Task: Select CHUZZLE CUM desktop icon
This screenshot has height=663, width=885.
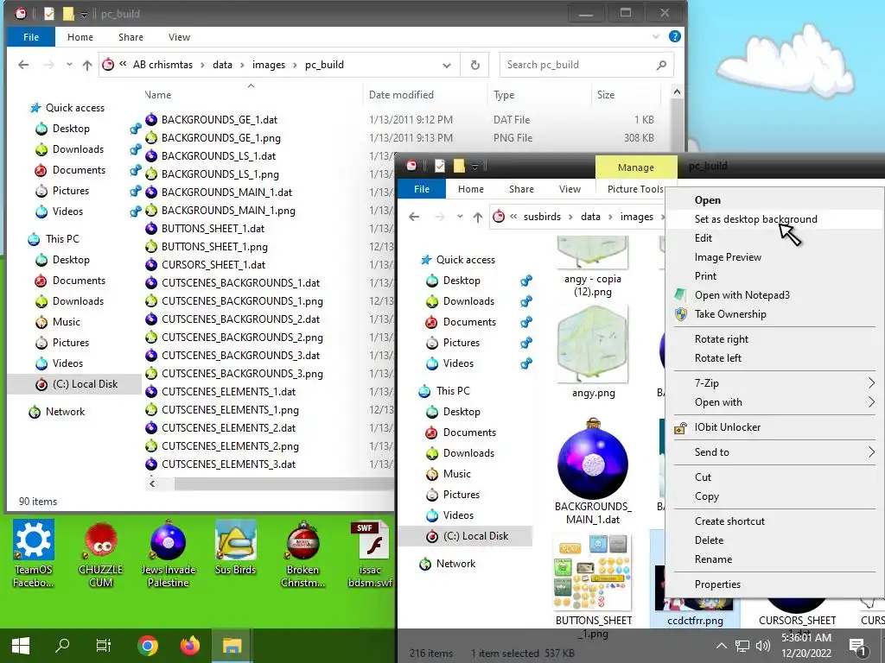Action: coord(100,553)
